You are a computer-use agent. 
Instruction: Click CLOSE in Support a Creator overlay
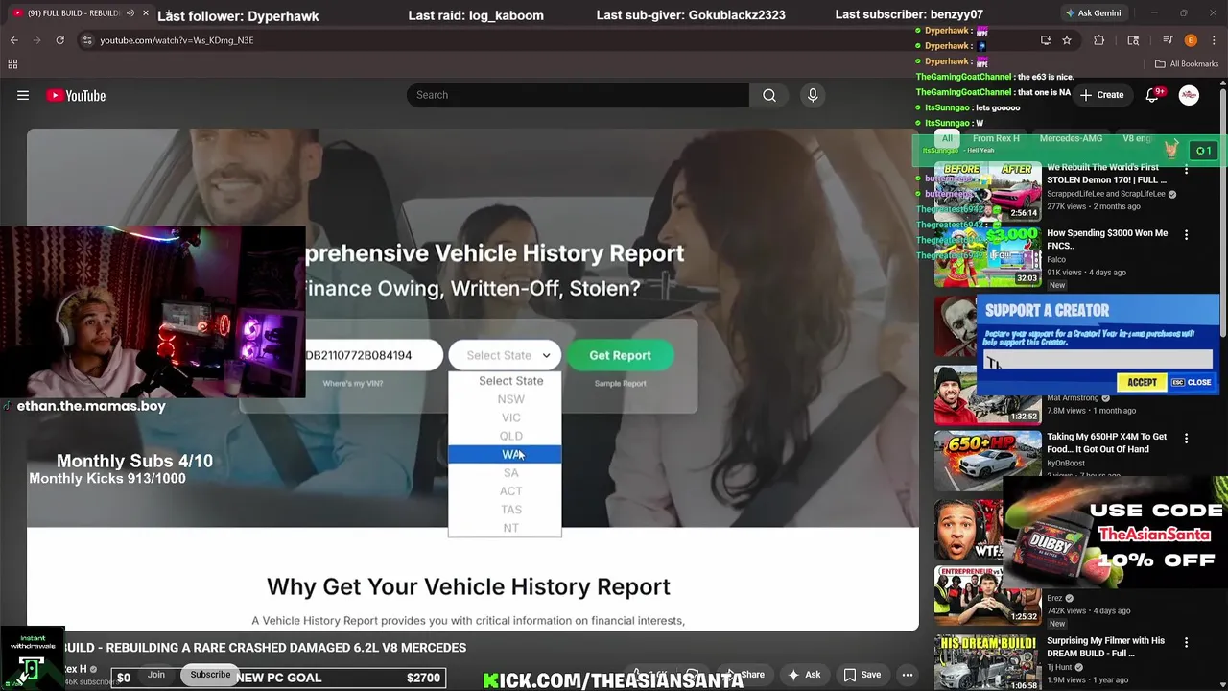coord(1192,382)
